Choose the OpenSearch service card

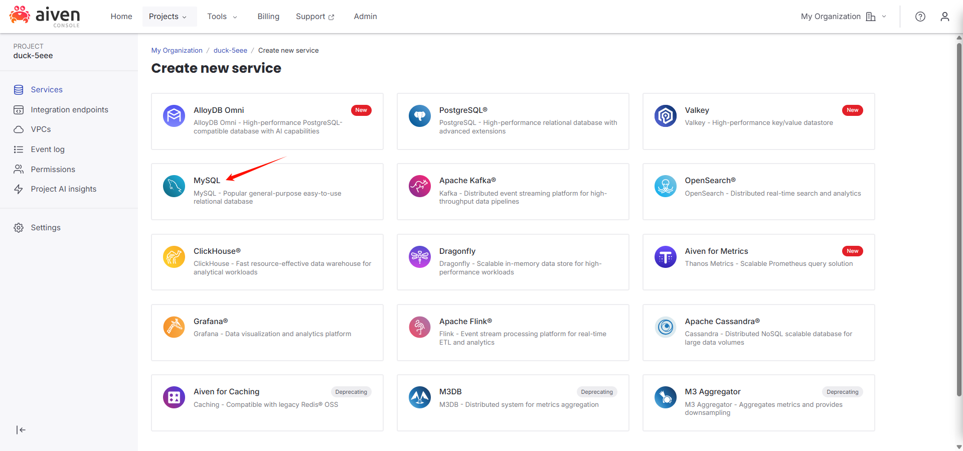coord(758,192)
